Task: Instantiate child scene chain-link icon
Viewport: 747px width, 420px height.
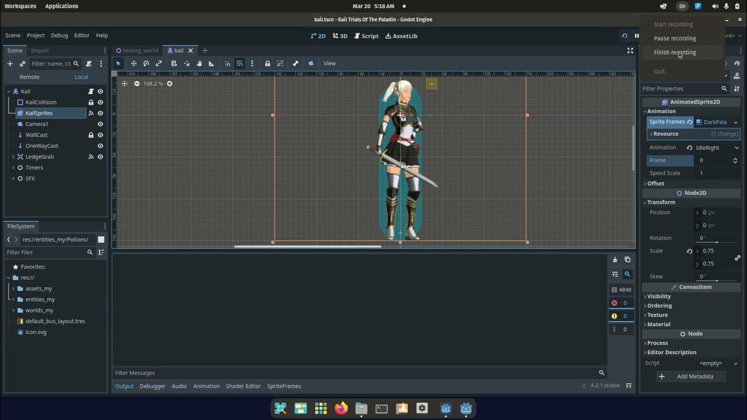Action: (x=22, y=64)
